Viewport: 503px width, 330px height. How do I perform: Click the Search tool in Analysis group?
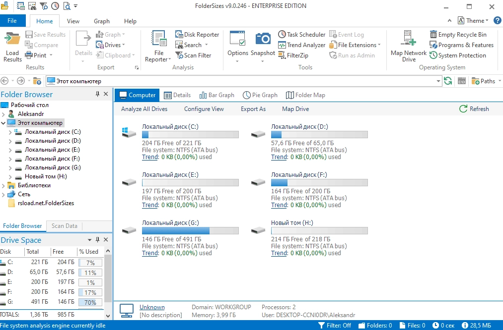point(192,45)
